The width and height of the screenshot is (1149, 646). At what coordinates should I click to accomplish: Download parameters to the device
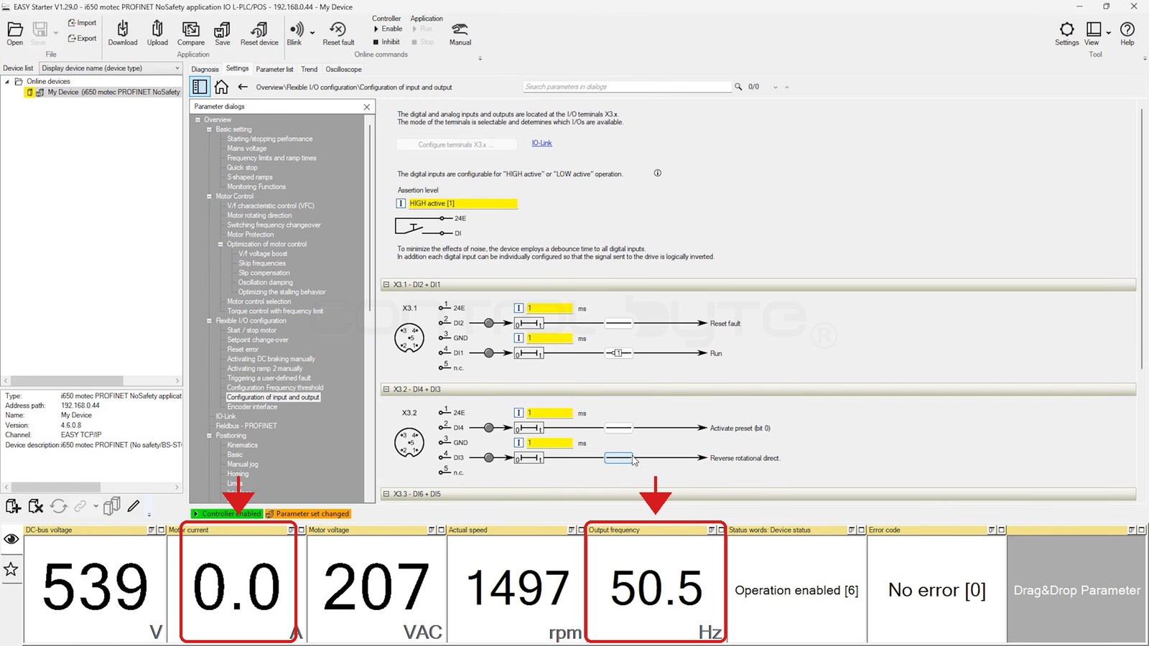pos(123,32)
